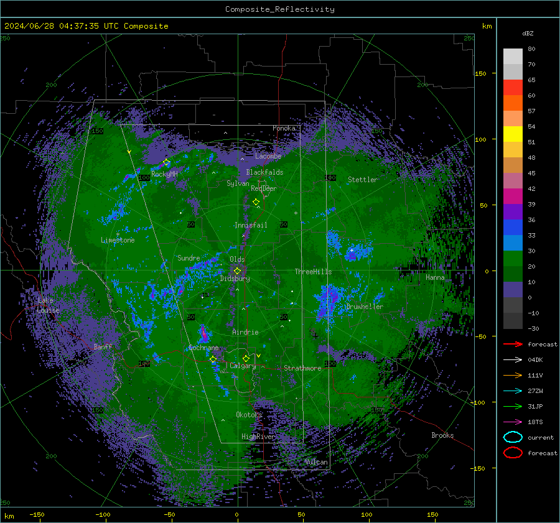Click the Blackfalds label
Image resolution: width=560 pixels, height=523 pixels.
click(x=264, y=172)
